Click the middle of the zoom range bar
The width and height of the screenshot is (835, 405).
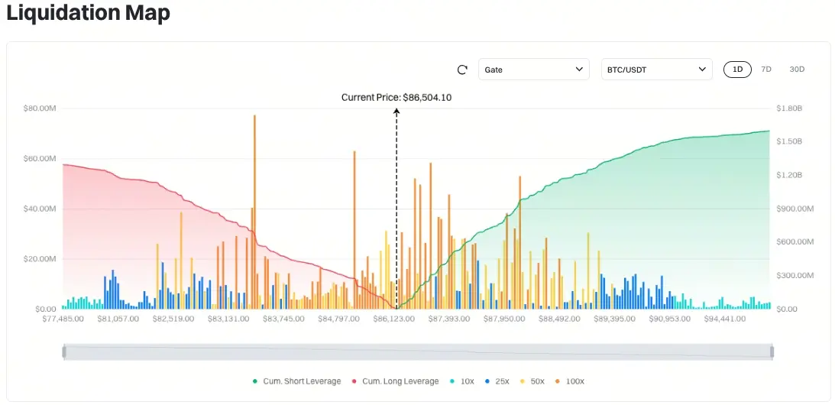[x=418, y=352]
